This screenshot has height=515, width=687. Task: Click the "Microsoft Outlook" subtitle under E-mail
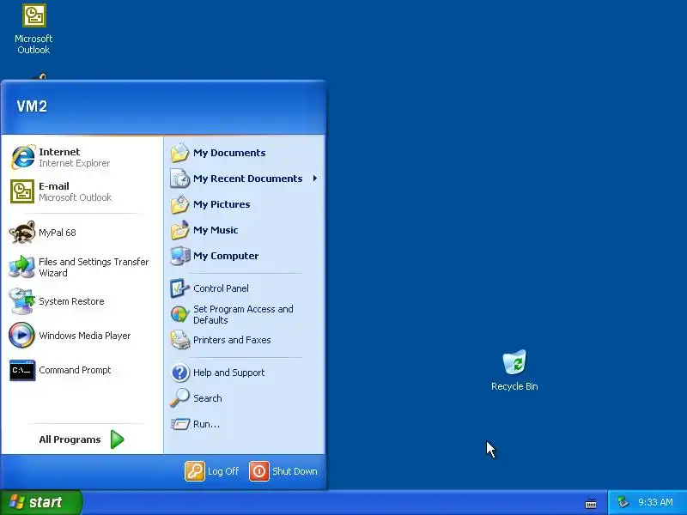click(x=75, y=197)
